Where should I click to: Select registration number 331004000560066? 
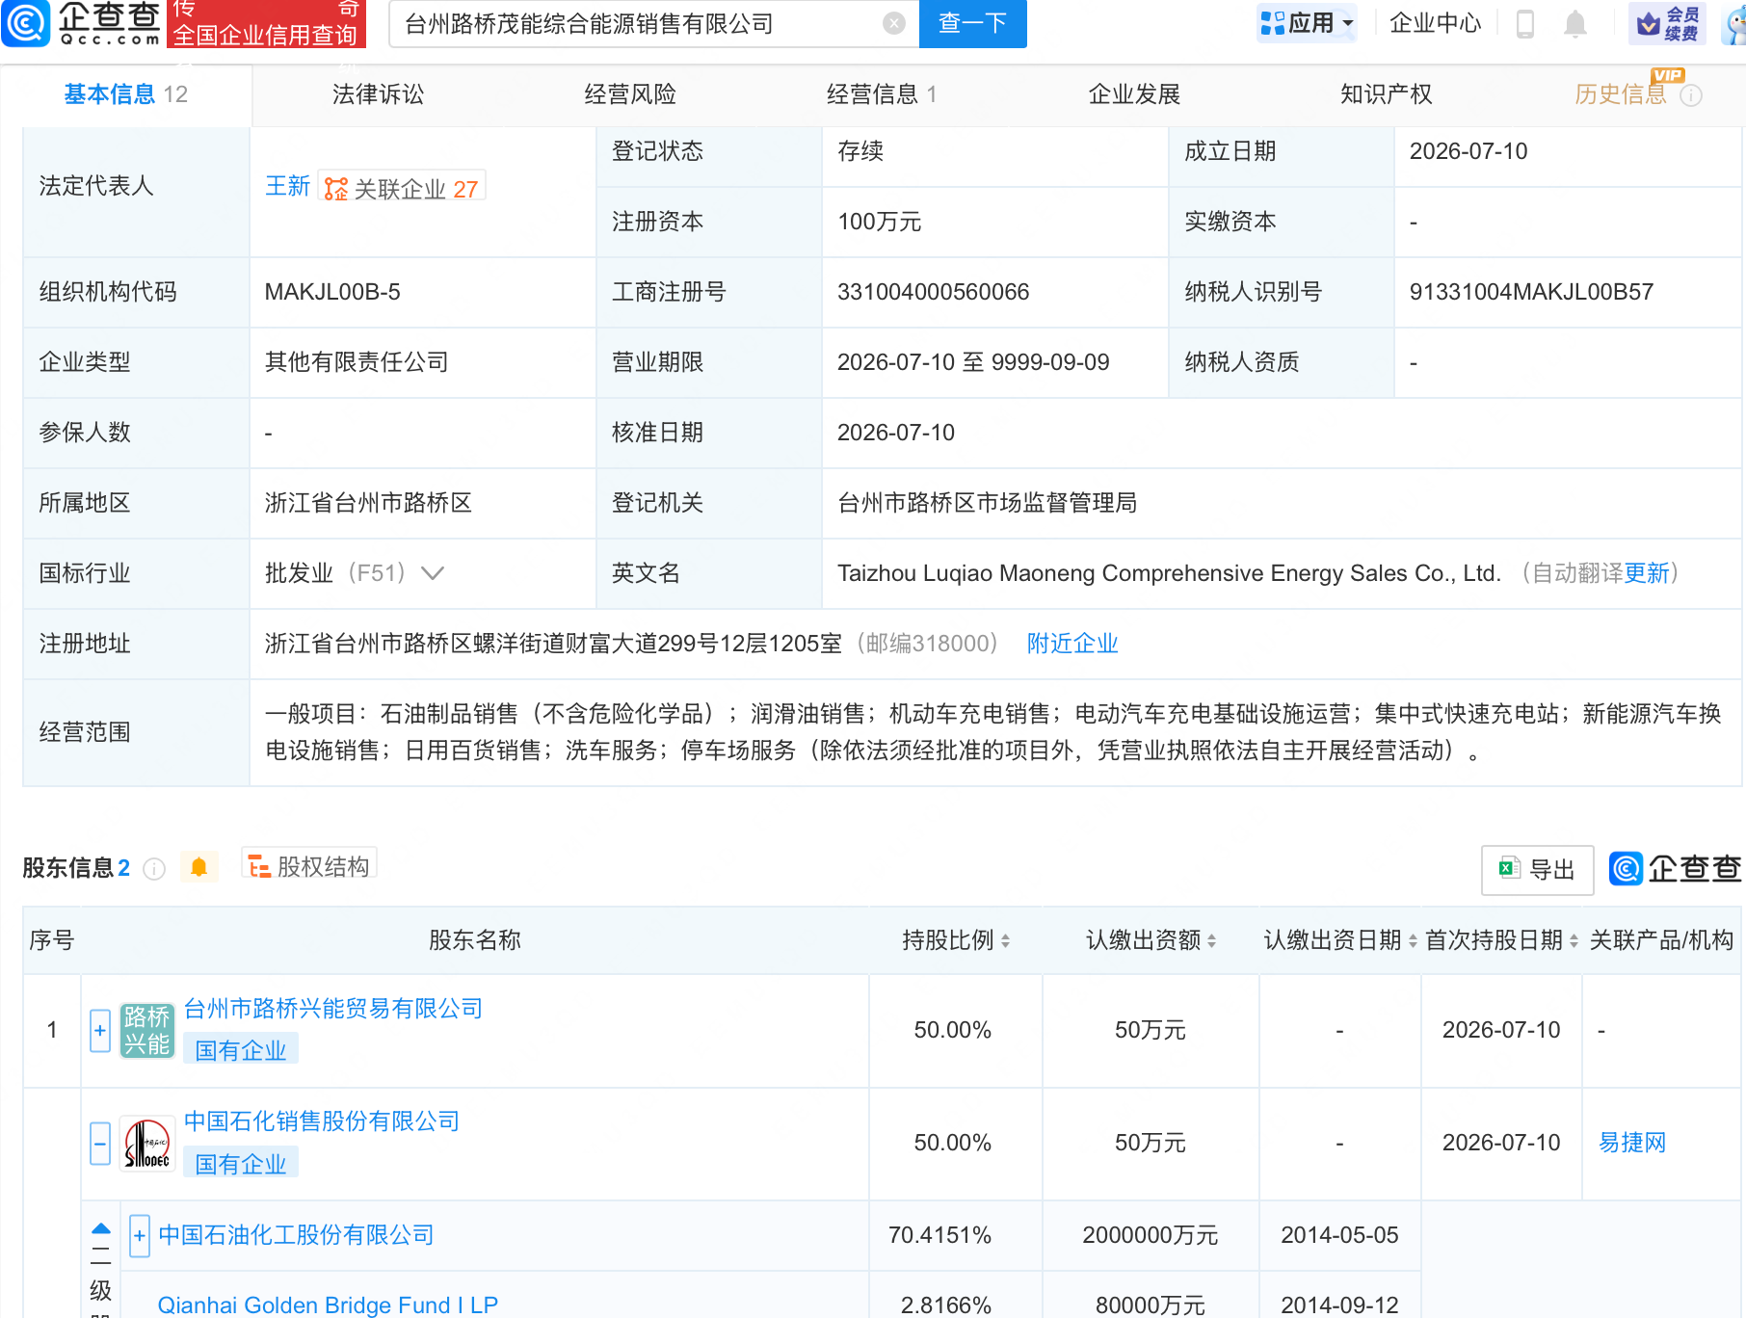[x=933, y=292]
